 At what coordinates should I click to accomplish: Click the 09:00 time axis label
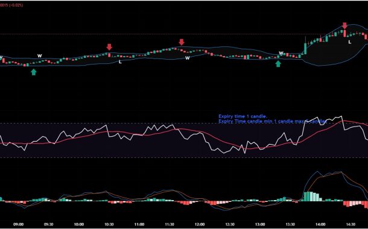click(x=19, y=224)
